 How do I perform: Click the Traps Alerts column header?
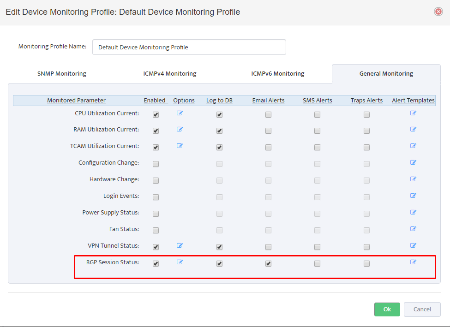(366, 101)
